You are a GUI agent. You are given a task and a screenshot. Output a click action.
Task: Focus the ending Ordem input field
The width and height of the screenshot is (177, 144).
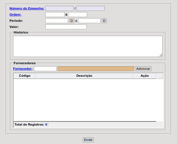click(78, 15)
